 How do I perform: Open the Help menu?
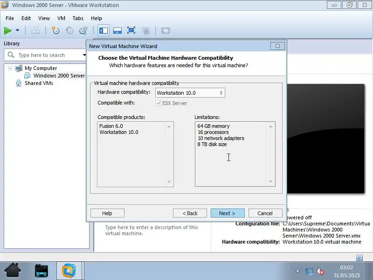pos(97,18)
